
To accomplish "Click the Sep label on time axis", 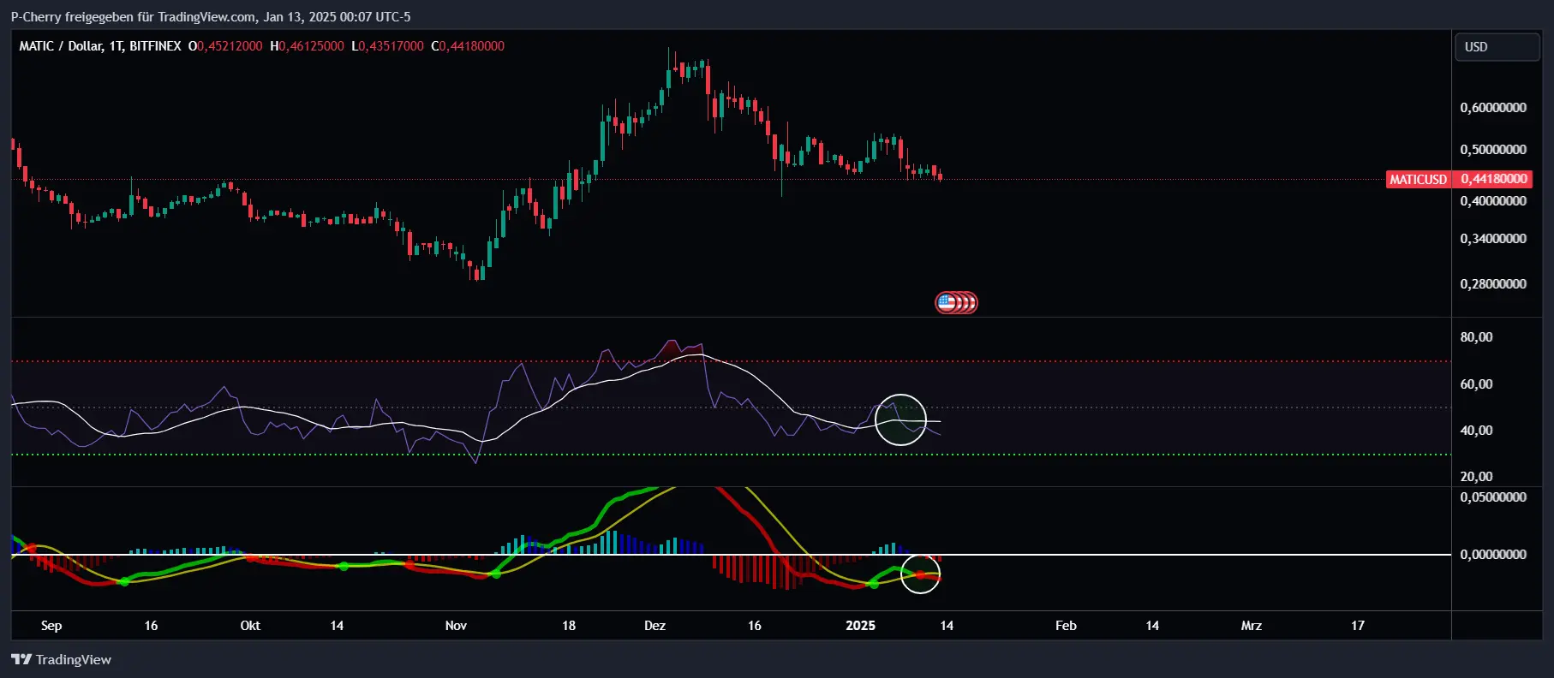I will pos(51,626).
